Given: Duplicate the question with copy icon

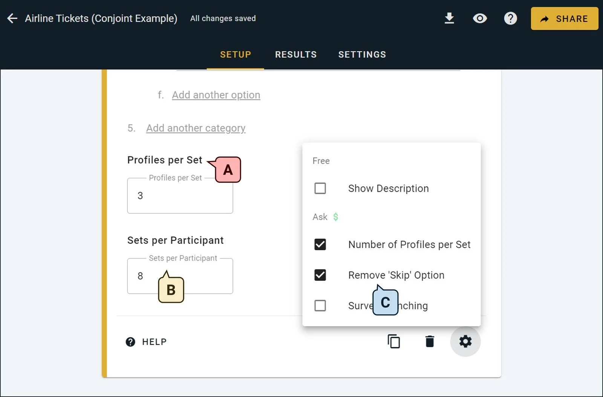Looking at the screenshot, I should [x=394, y=341].
